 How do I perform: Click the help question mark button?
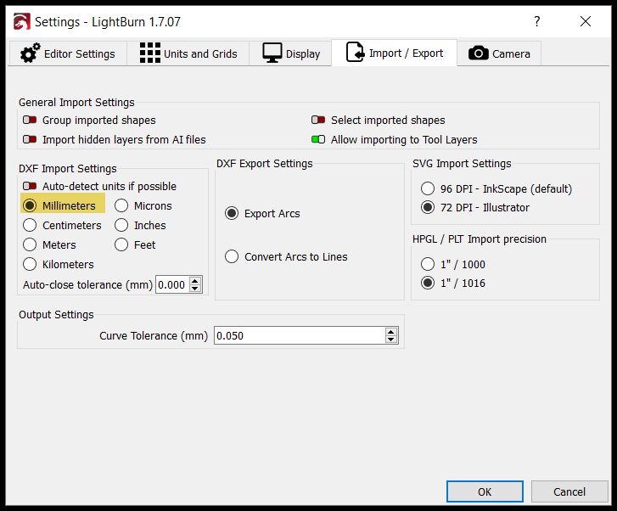click(x=536, y=21)
